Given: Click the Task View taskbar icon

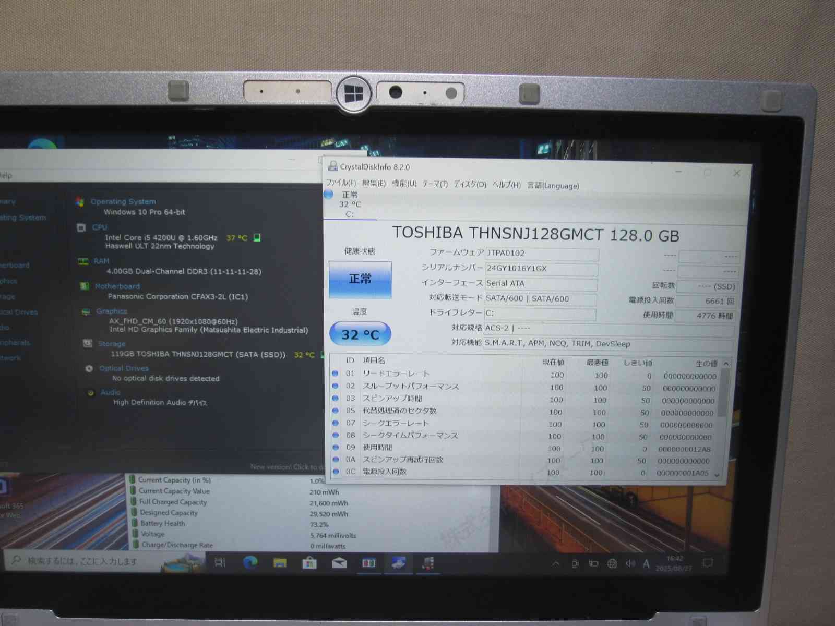Looking at the screenshot, I should tap(220, 562).
